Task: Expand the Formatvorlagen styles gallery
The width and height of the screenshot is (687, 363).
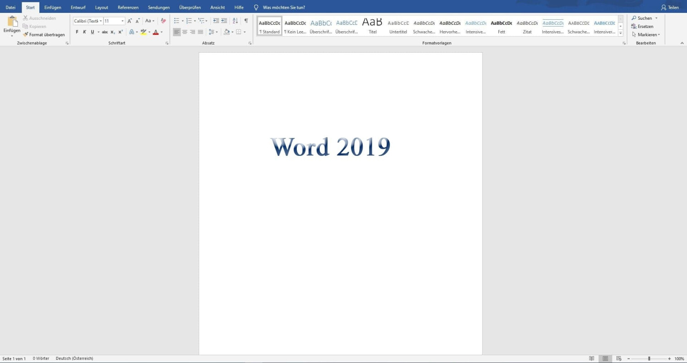Action: click(621, 33)
